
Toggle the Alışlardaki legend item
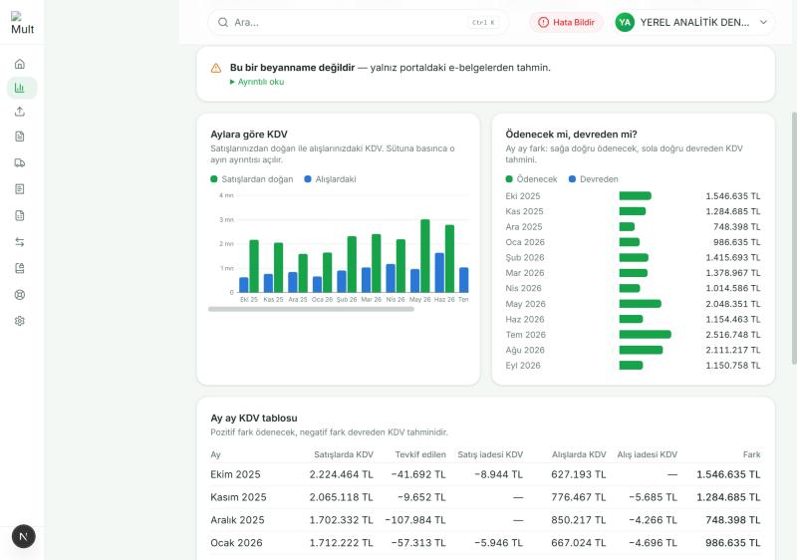tap(331, 179)
